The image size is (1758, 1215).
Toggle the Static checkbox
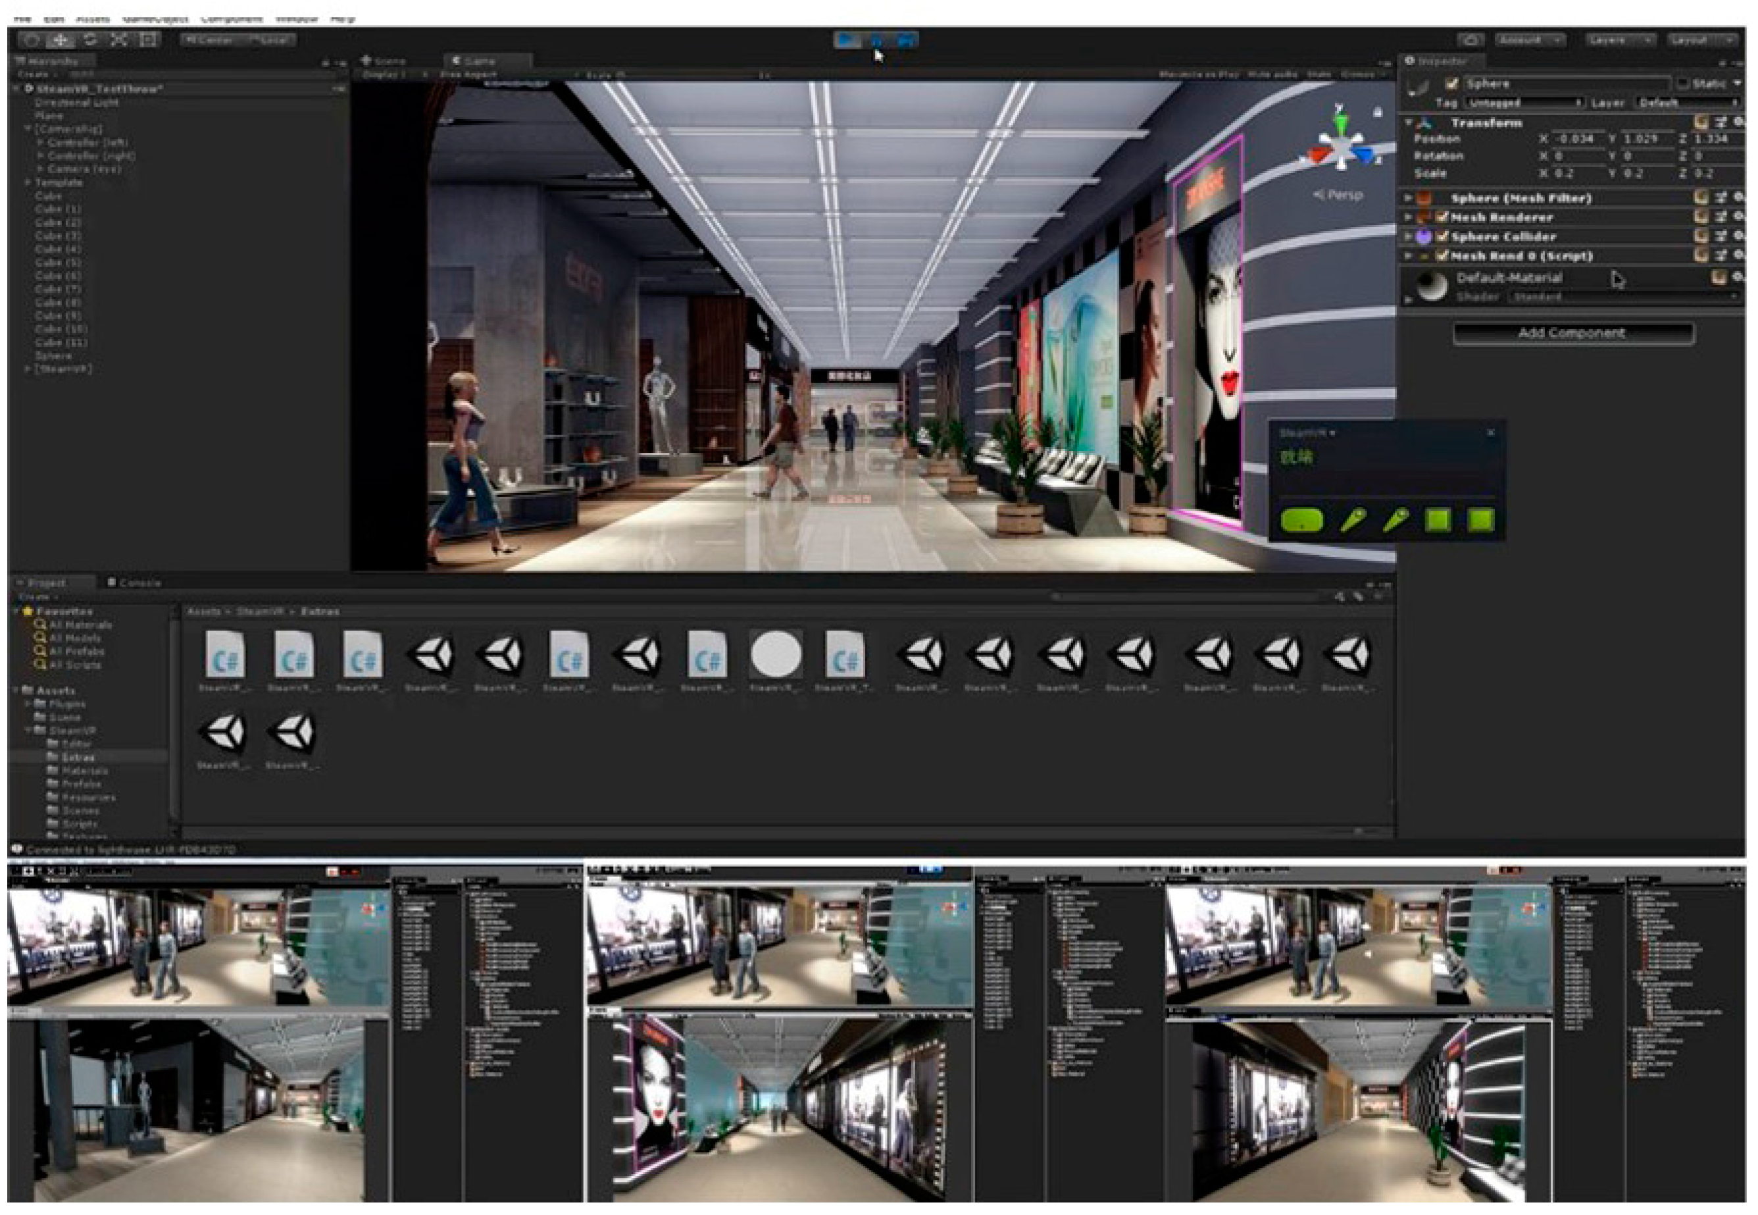[1684, 84]
